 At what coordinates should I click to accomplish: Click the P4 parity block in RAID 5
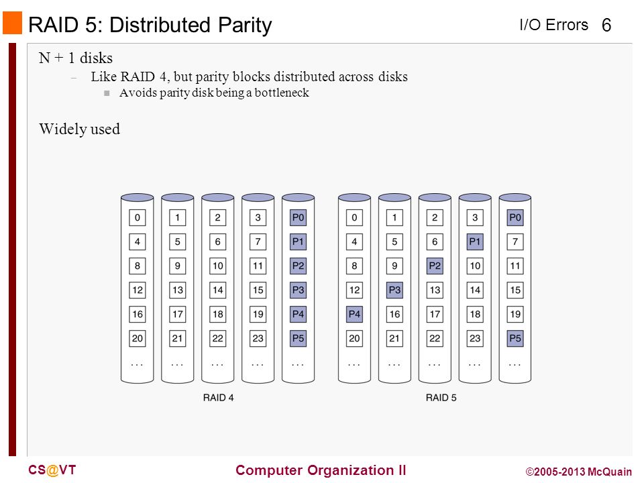tap(354, 314)
